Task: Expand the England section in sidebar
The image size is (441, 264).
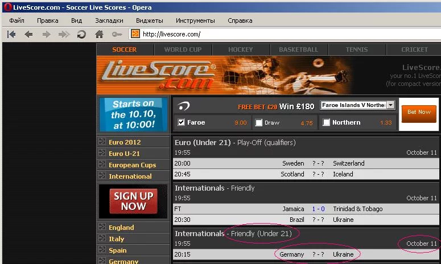Action: click(121, 228)
